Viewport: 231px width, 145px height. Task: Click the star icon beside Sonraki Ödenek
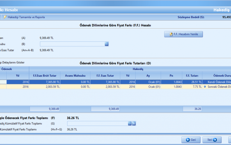coord(205,87)
